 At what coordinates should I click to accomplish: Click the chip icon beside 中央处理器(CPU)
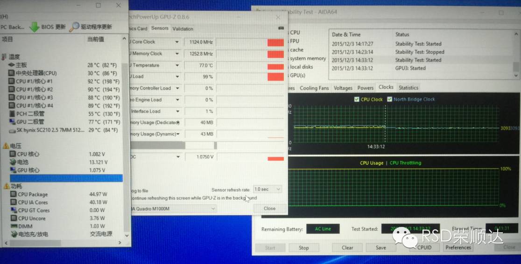pos(12,73)
